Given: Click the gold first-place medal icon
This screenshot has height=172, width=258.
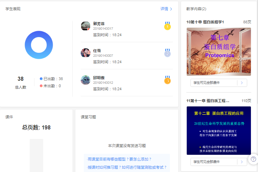Looking at the screenshot, I should pyautogui.click(x=167, y=26).
